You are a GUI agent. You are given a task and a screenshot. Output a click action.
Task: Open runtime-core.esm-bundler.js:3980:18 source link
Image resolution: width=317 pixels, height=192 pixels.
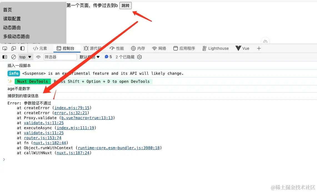click(119, 148)
